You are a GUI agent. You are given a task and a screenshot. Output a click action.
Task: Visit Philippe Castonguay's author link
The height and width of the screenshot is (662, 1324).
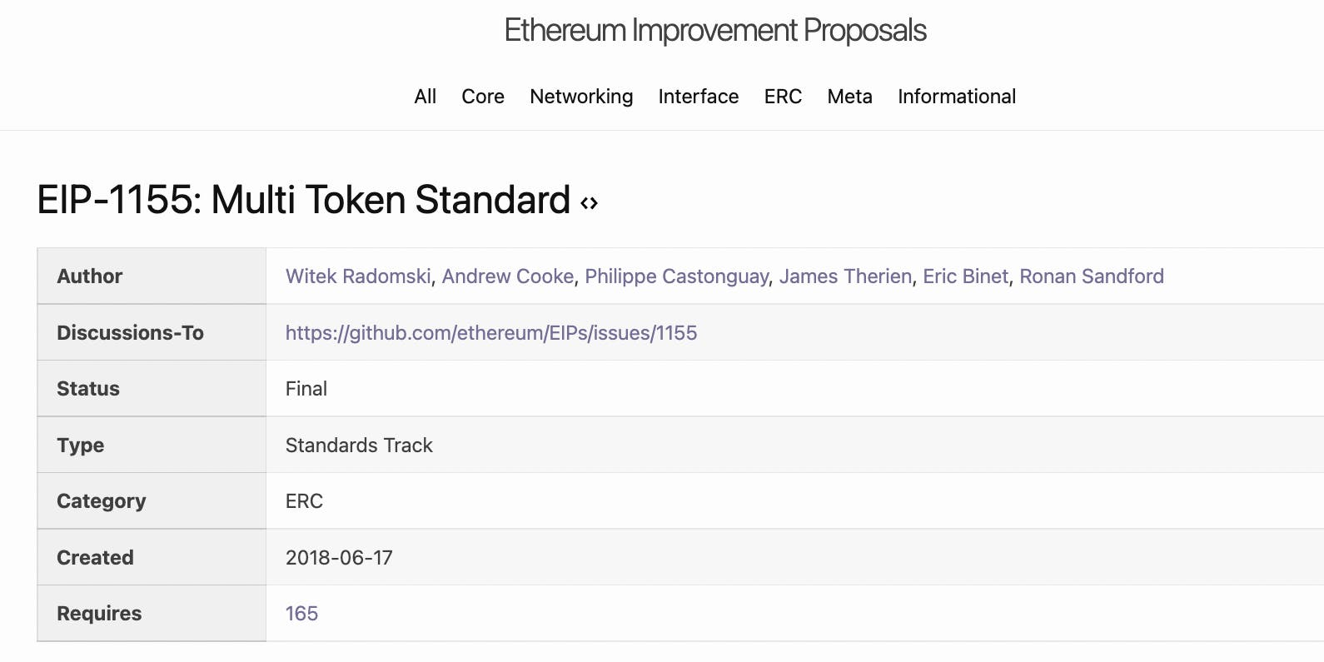coord(676,276)
